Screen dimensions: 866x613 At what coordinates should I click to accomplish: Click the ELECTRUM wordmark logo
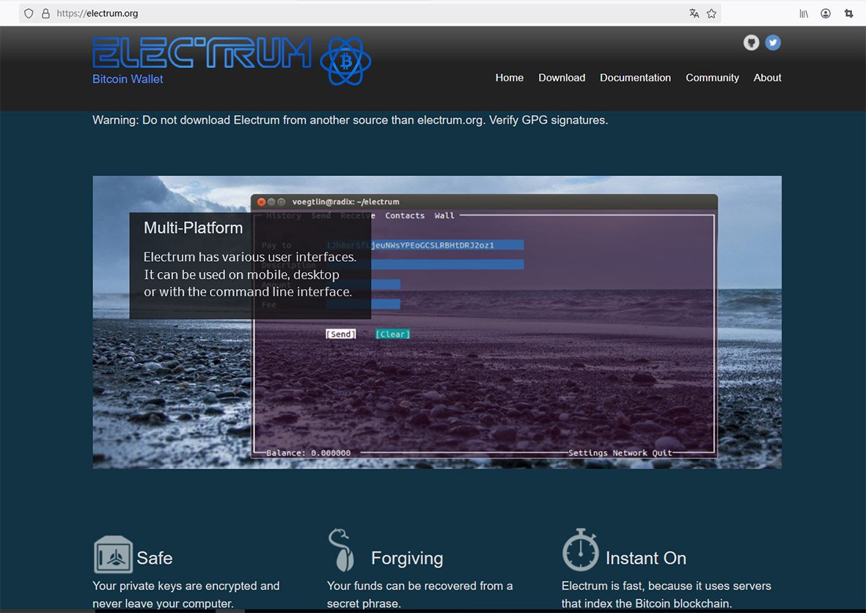point(202,53)
